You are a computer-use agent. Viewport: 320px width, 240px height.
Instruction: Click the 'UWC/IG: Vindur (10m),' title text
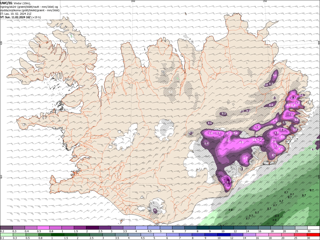tap(15, 3)
